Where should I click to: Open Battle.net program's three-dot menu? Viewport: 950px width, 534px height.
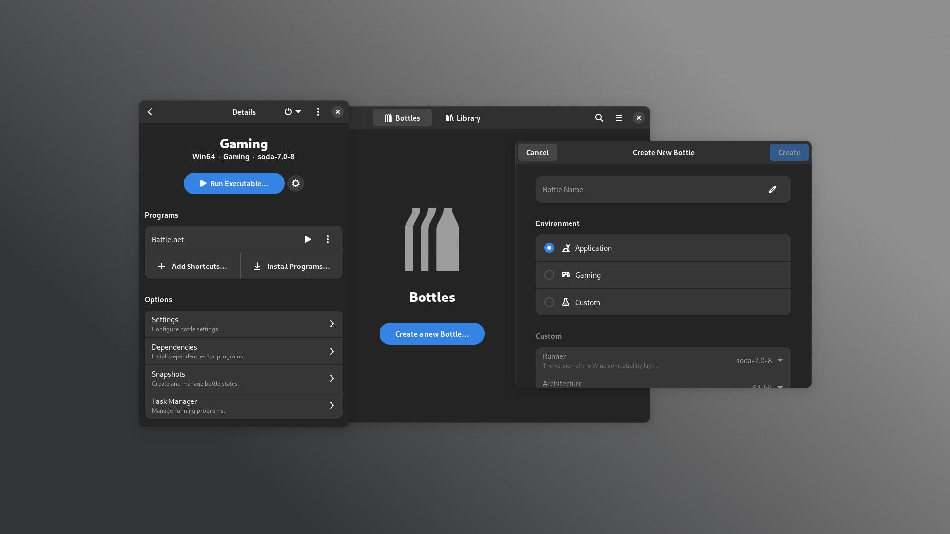(x=328, y=239)
